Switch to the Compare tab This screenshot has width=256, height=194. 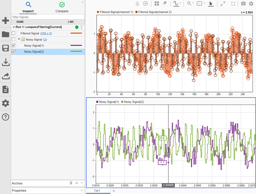(x=62, y=7)
